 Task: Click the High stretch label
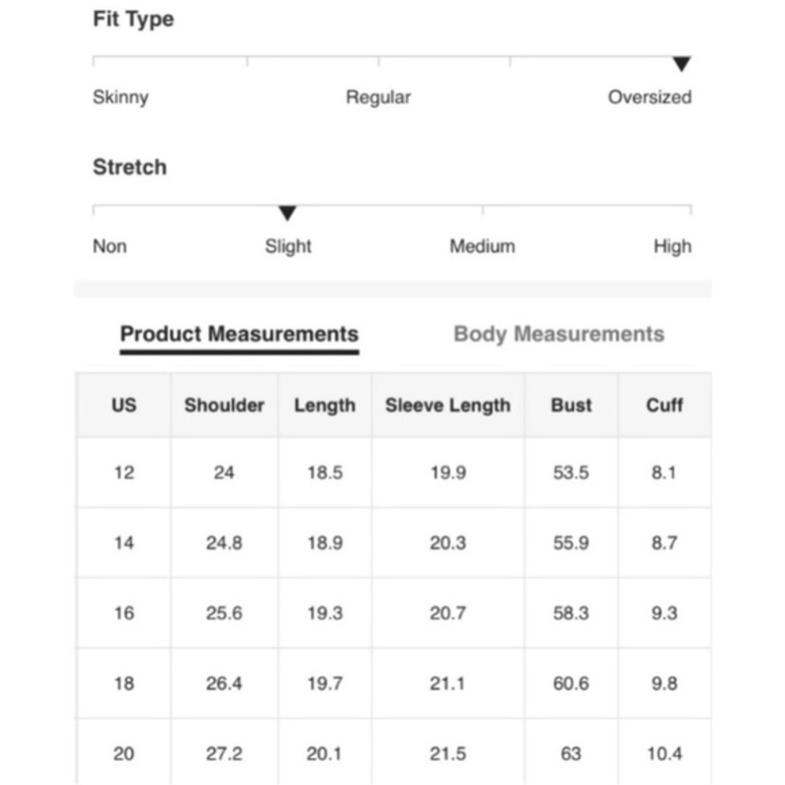[x=673, y=246]
